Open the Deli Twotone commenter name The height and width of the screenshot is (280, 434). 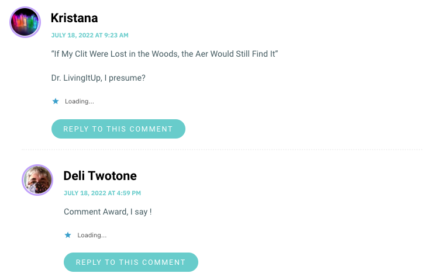100,176
